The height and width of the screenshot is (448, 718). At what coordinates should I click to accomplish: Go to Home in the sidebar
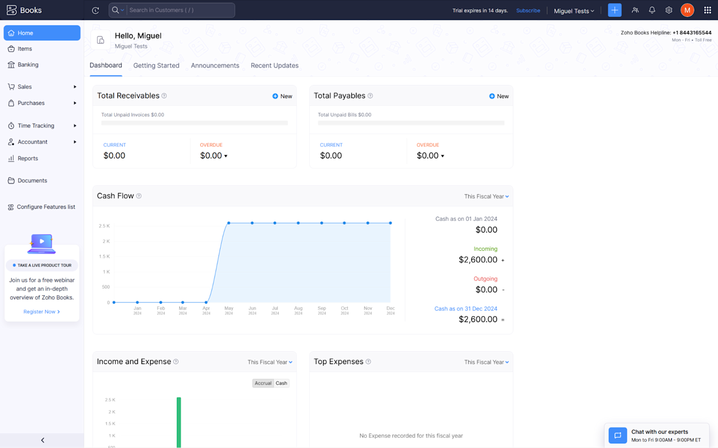[42, 33]
